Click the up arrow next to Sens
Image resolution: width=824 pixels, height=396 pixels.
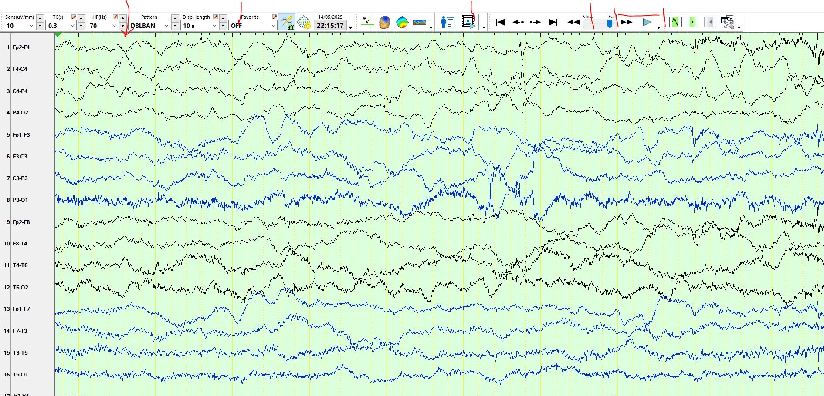pyautogui.click(x=40, y=18)
